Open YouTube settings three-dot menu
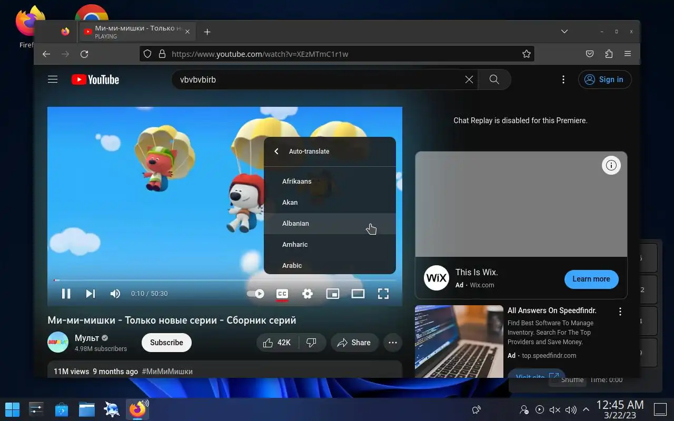Viewport: 674px width, 421px height. click(x=563, y=79)
